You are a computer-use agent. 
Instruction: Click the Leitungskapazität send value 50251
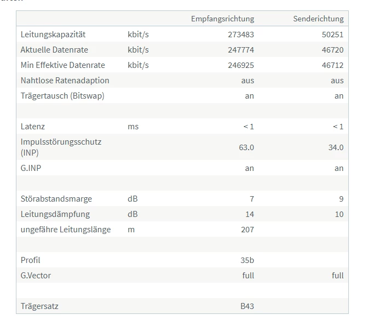(332, 35)
